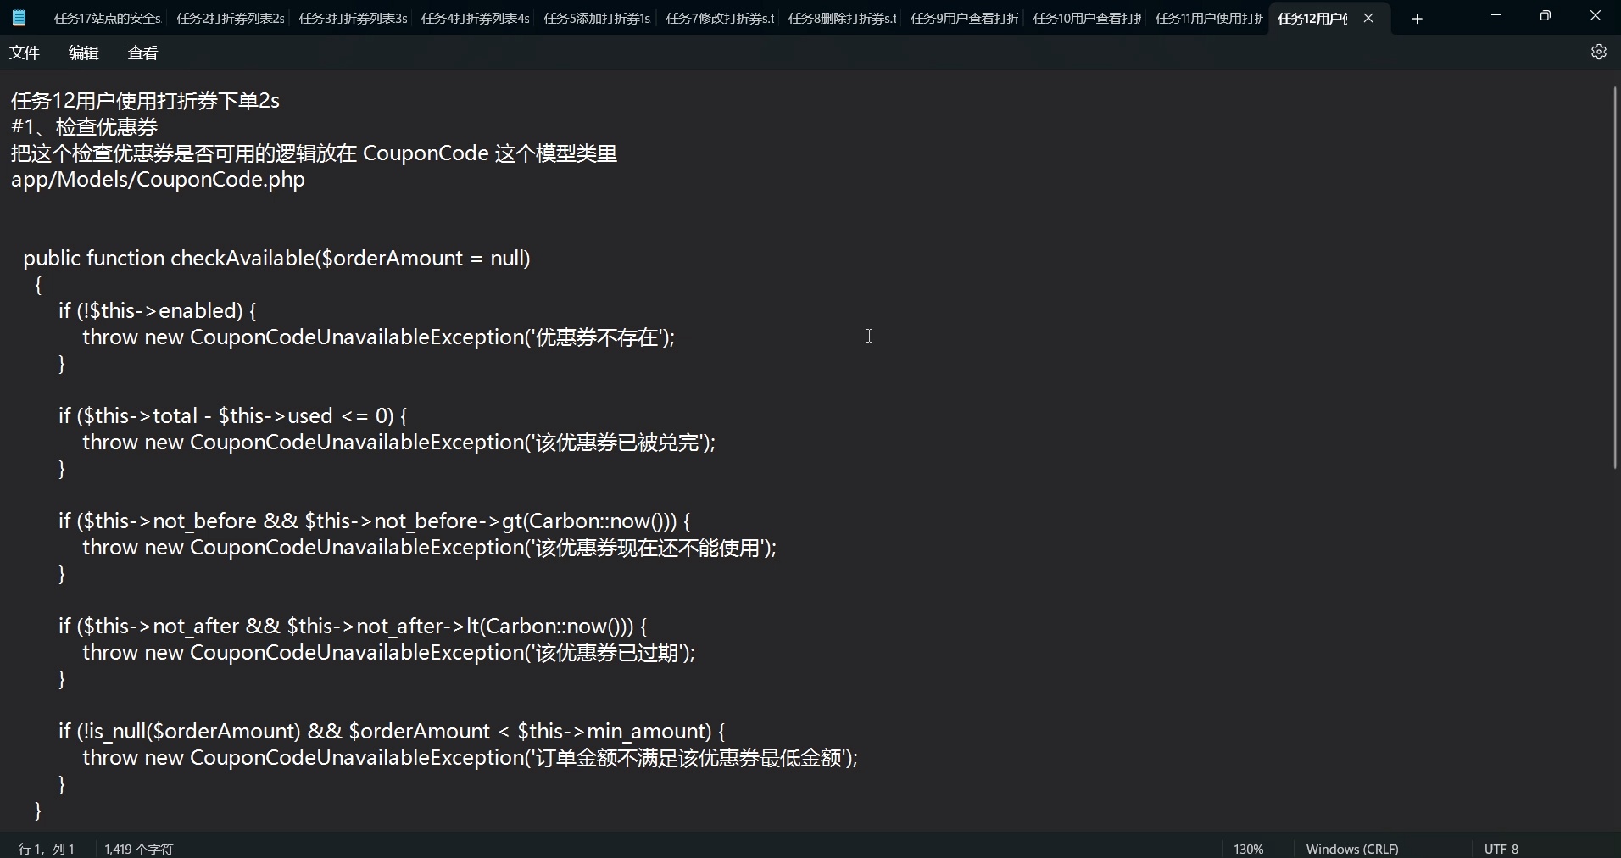
Task: Click the Notepad app icon top-left
Action: pos(19,17)
